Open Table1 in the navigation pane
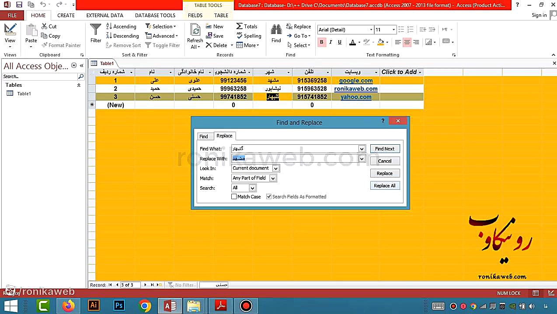 point(24,94)
